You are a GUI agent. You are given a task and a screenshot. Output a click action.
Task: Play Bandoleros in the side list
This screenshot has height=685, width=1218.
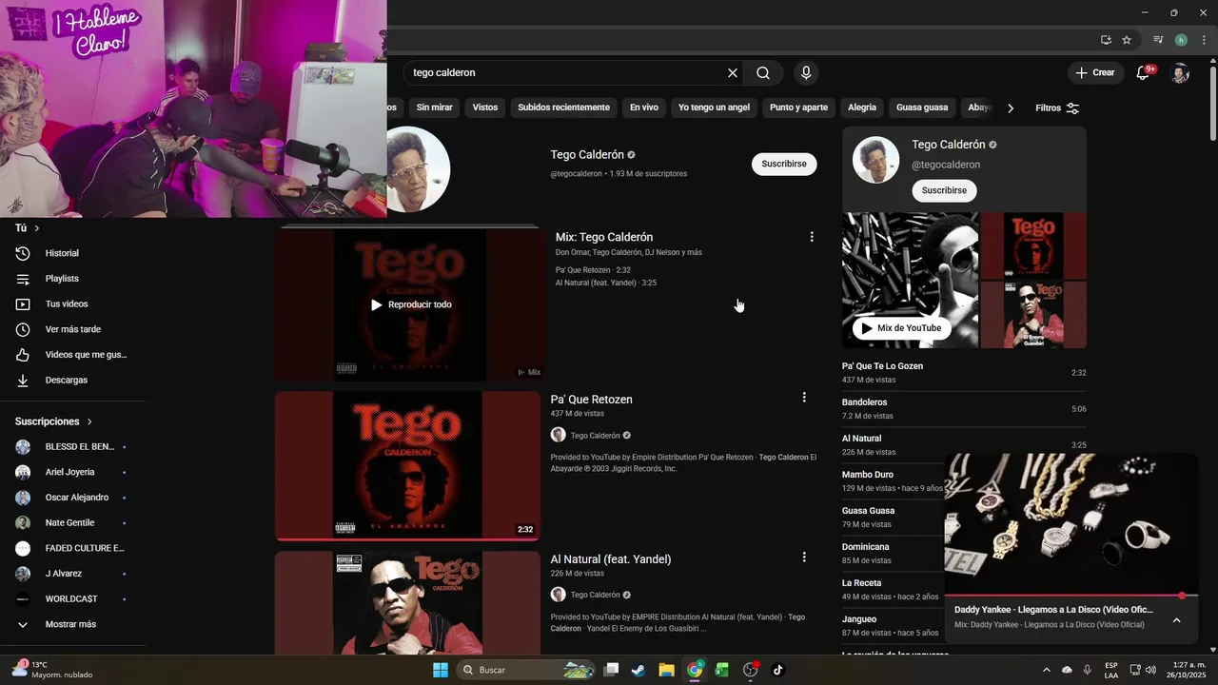pos(964,408)
